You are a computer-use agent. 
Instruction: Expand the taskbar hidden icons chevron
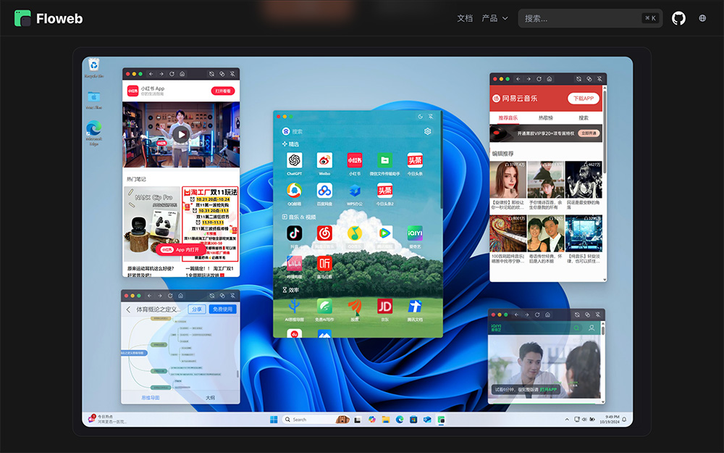pyautogui.click(x=567, y=419)
